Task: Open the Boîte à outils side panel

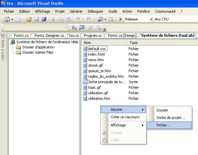Action: click(3, 47)
